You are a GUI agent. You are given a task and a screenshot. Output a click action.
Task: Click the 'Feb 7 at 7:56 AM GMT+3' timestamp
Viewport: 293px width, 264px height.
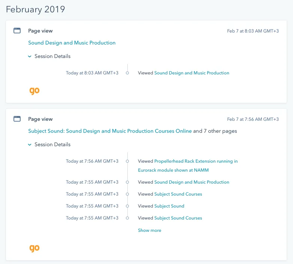coord(253,119)
